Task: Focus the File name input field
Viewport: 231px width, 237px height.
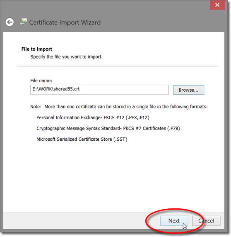Action: pyautogui.click(x=99, y=90)
